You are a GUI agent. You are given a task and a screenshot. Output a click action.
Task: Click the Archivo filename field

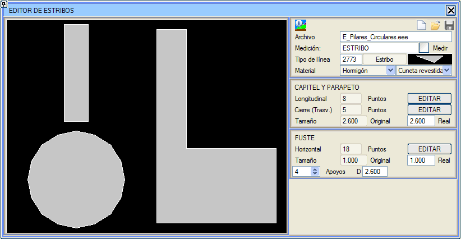coord(396,37)
